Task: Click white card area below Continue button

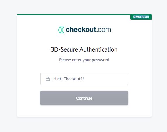Action: [84, 111]
